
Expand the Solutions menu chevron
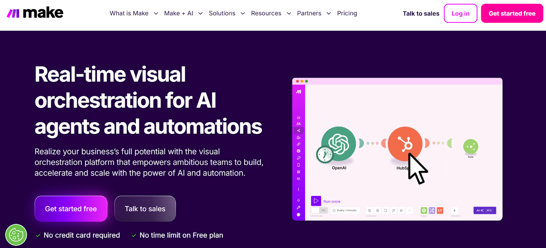coord(243,14)
